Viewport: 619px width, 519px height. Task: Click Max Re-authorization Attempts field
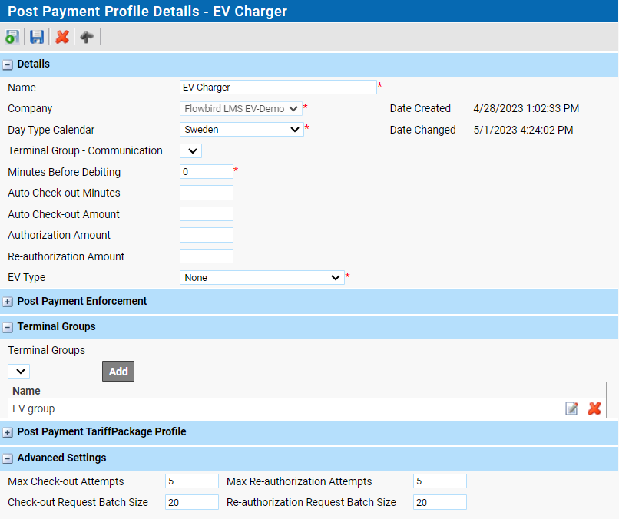pyautogui.click(x=440, y=481)
